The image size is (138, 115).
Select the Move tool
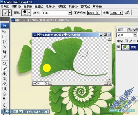tap(4, 31)
